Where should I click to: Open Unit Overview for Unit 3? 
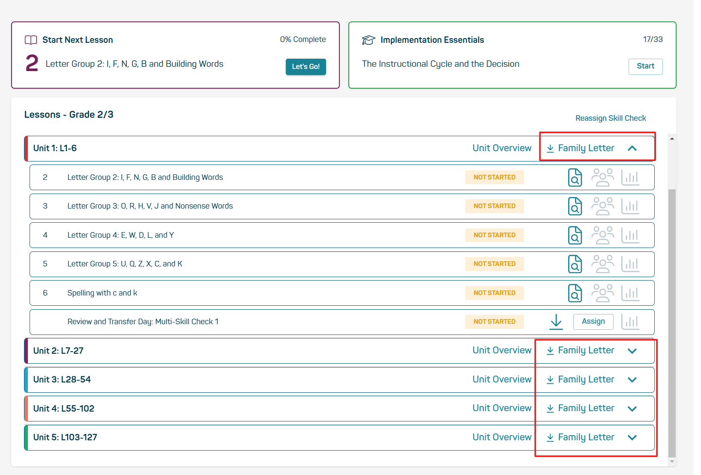point(502,379)
